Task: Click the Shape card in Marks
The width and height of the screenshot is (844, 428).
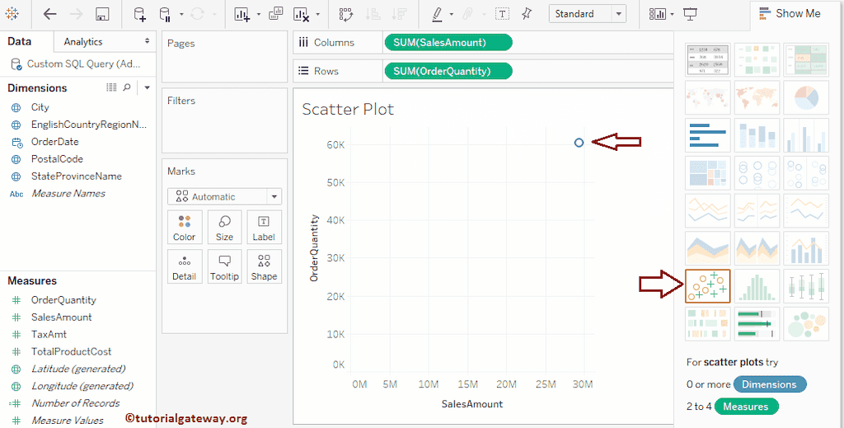Action: [x=264, y=266]
